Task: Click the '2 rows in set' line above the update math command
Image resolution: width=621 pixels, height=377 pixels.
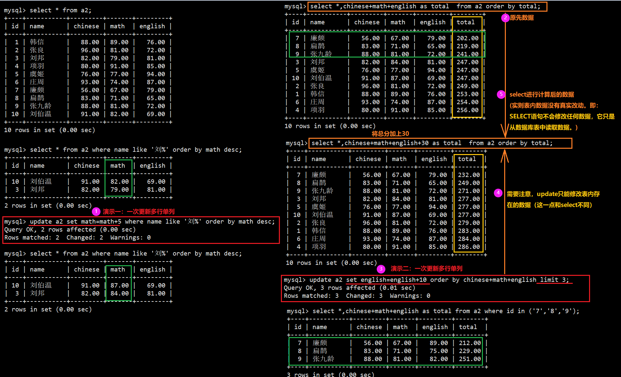Action: (x=48, y=206)
